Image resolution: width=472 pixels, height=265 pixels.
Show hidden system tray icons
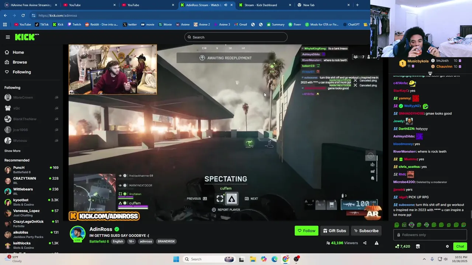(x=424, y=259)
